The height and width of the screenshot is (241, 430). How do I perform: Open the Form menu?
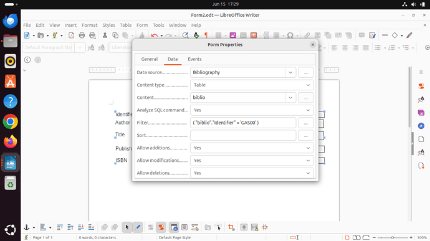pyautogui.click(x=142, y=25)
